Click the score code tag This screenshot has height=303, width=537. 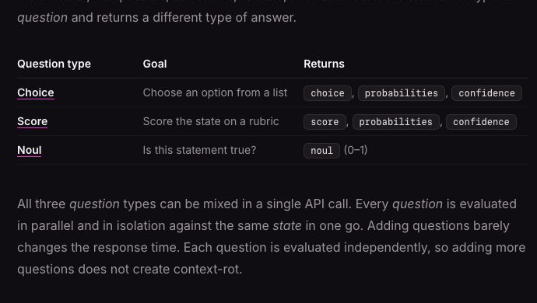coord(325,122)
